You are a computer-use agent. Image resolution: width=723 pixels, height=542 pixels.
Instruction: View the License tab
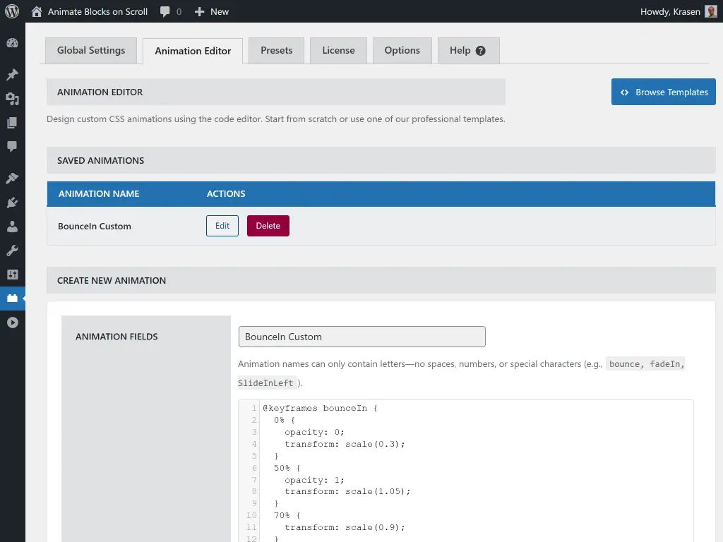[x=337, y=50]
